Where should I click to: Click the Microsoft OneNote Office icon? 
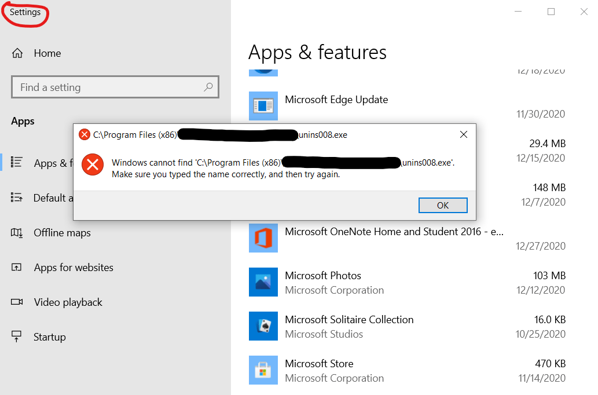tap(263, 238)
